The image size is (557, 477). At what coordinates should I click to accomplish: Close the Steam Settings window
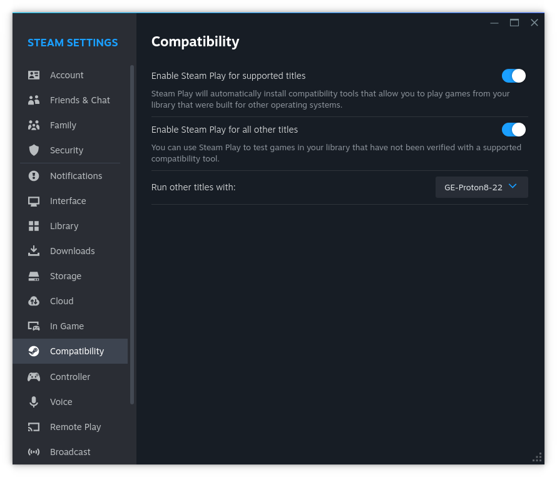pyautogui.click(x=534, y=23)
